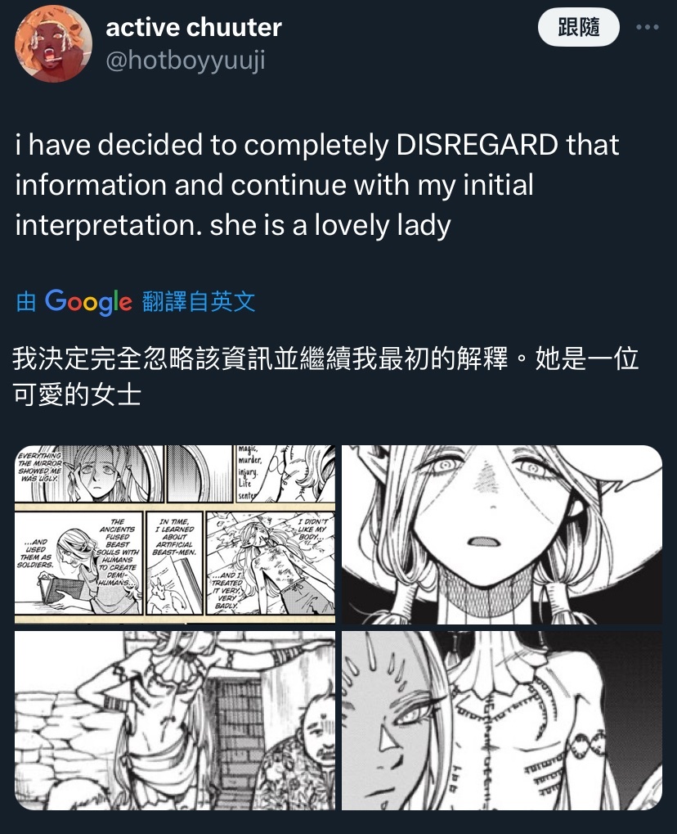Click the "Everything the mirror showed me" panel

pyautogui.click(x=89, y=473)
